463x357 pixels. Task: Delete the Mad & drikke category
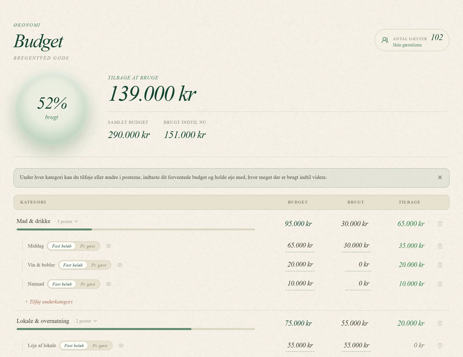coord(440,224)
